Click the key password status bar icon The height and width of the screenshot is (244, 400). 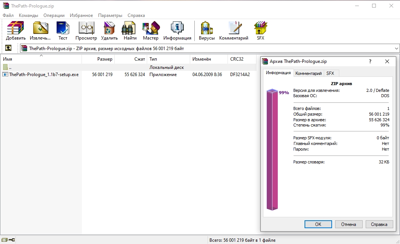(12, 240)
